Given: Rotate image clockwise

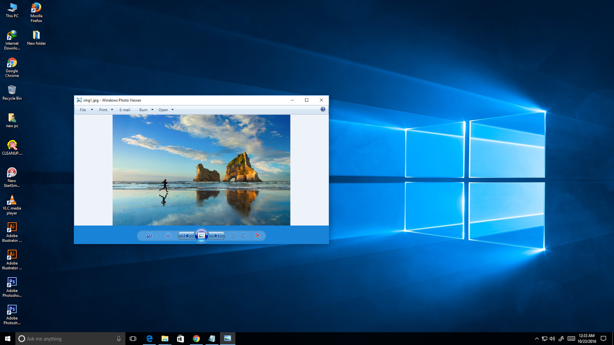Looking at the screenshot, I should [243, 236].
